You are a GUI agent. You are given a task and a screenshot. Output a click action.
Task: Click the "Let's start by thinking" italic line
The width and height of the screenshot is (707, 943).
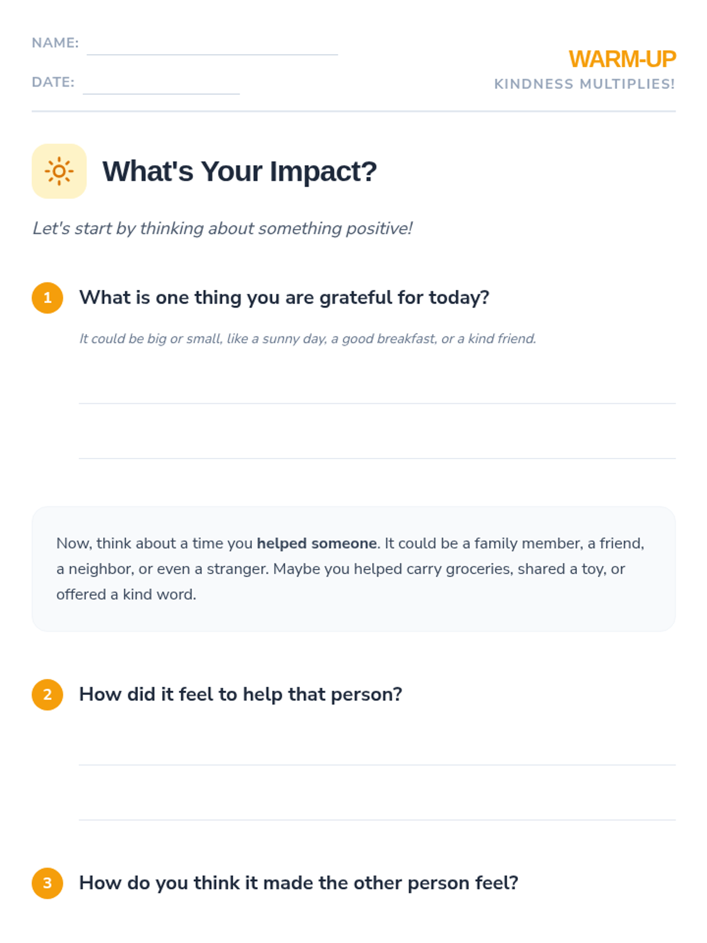pyautogui.click(x=222, y=228)
